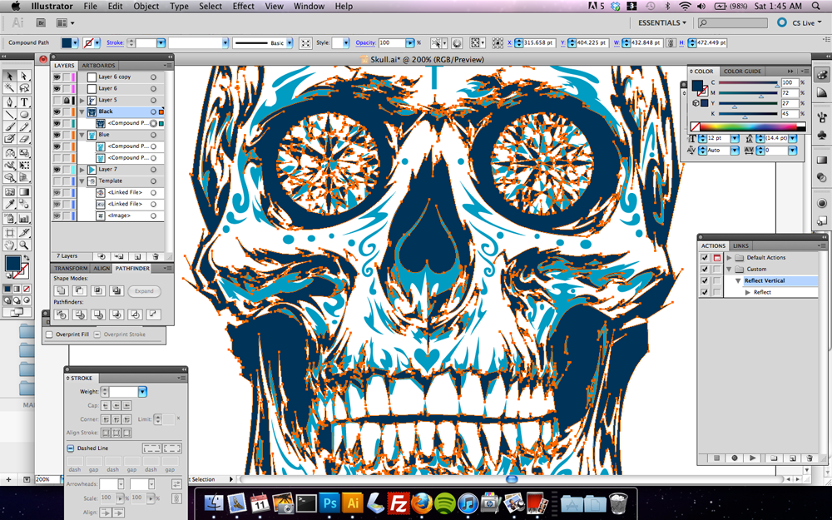Select the Selection (black arrow) tool
832x520 pixels.
[9, 76]
